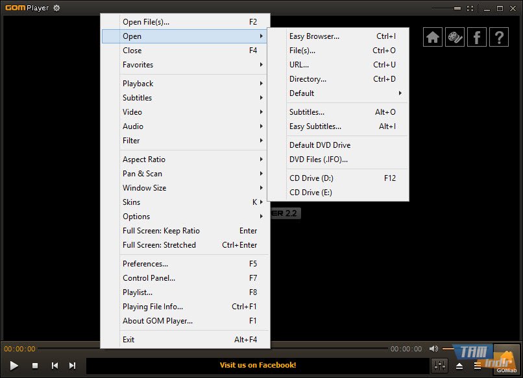Open the Facebook icon button

click(x=477, y=37)
